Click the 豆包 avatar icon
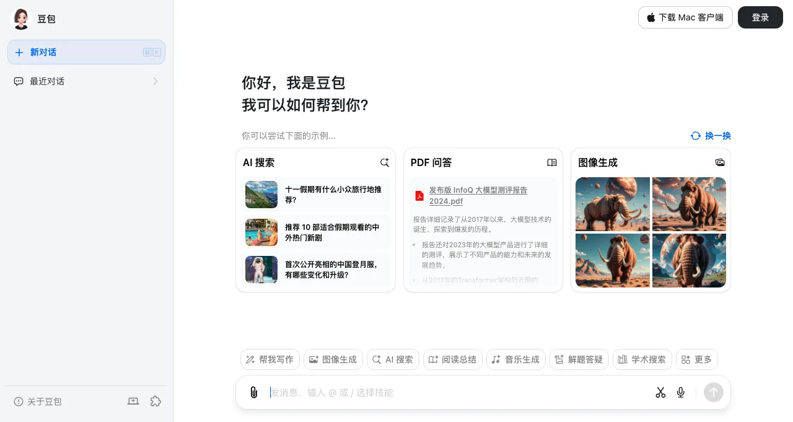The width and height of the screenshot is (793, 422). pos(21,19)
